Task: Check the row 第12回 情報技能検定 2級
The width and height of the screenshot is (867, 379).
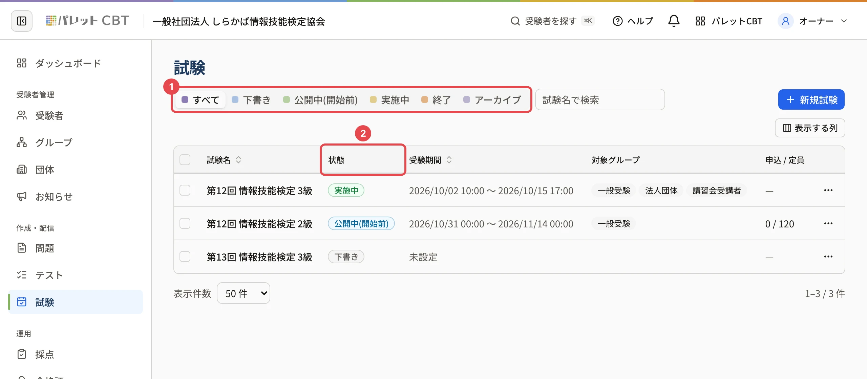Action: [x=185, y=223]
